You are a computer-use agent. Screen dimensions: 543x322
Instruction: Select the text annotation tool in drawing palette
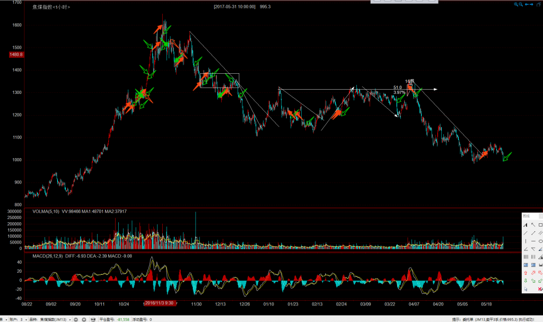[526, 225]
